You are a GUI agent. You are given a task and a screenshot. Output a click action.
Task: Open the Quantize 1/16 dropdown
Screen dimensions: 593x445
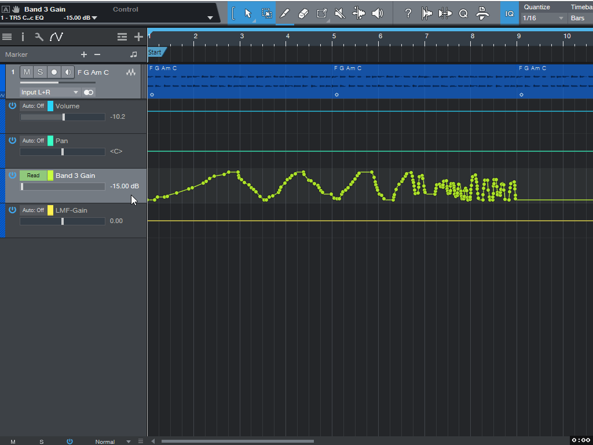tap(543, 18)
